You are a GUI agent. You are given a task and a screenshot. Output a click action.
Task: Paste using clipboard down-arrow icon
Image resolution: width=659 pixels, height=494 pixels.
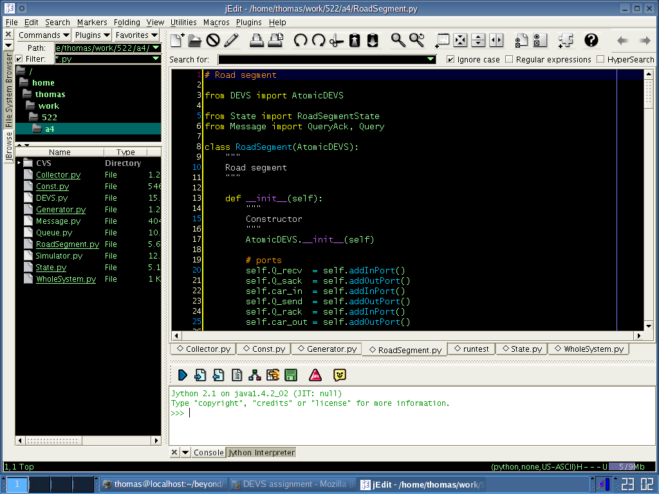tap(373, 40)
